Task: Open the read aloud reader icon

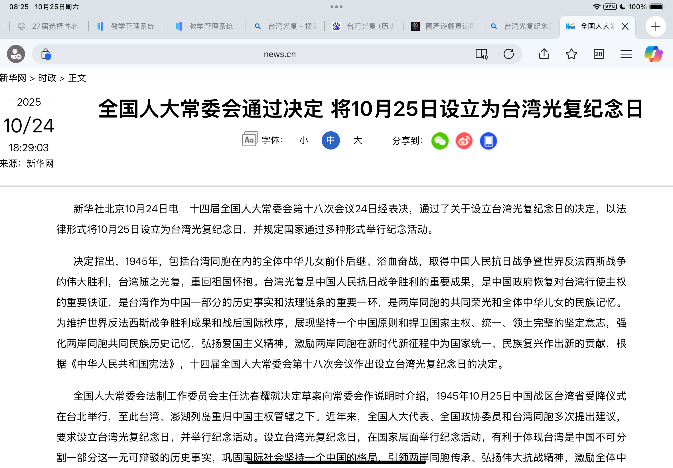Action: pyautogui.click(x=481, y=54)
